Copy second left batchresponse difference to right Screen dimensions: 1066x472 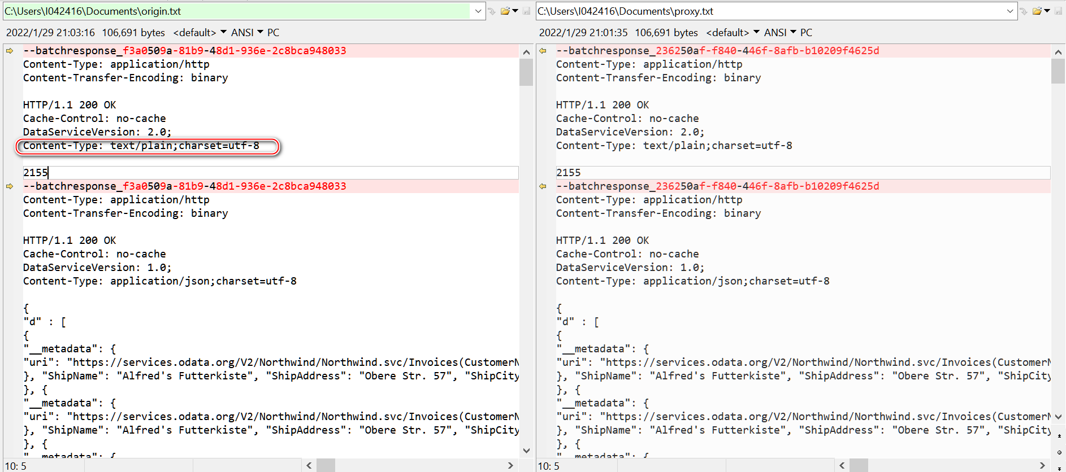pyautogui.click(x=10, y=186)
